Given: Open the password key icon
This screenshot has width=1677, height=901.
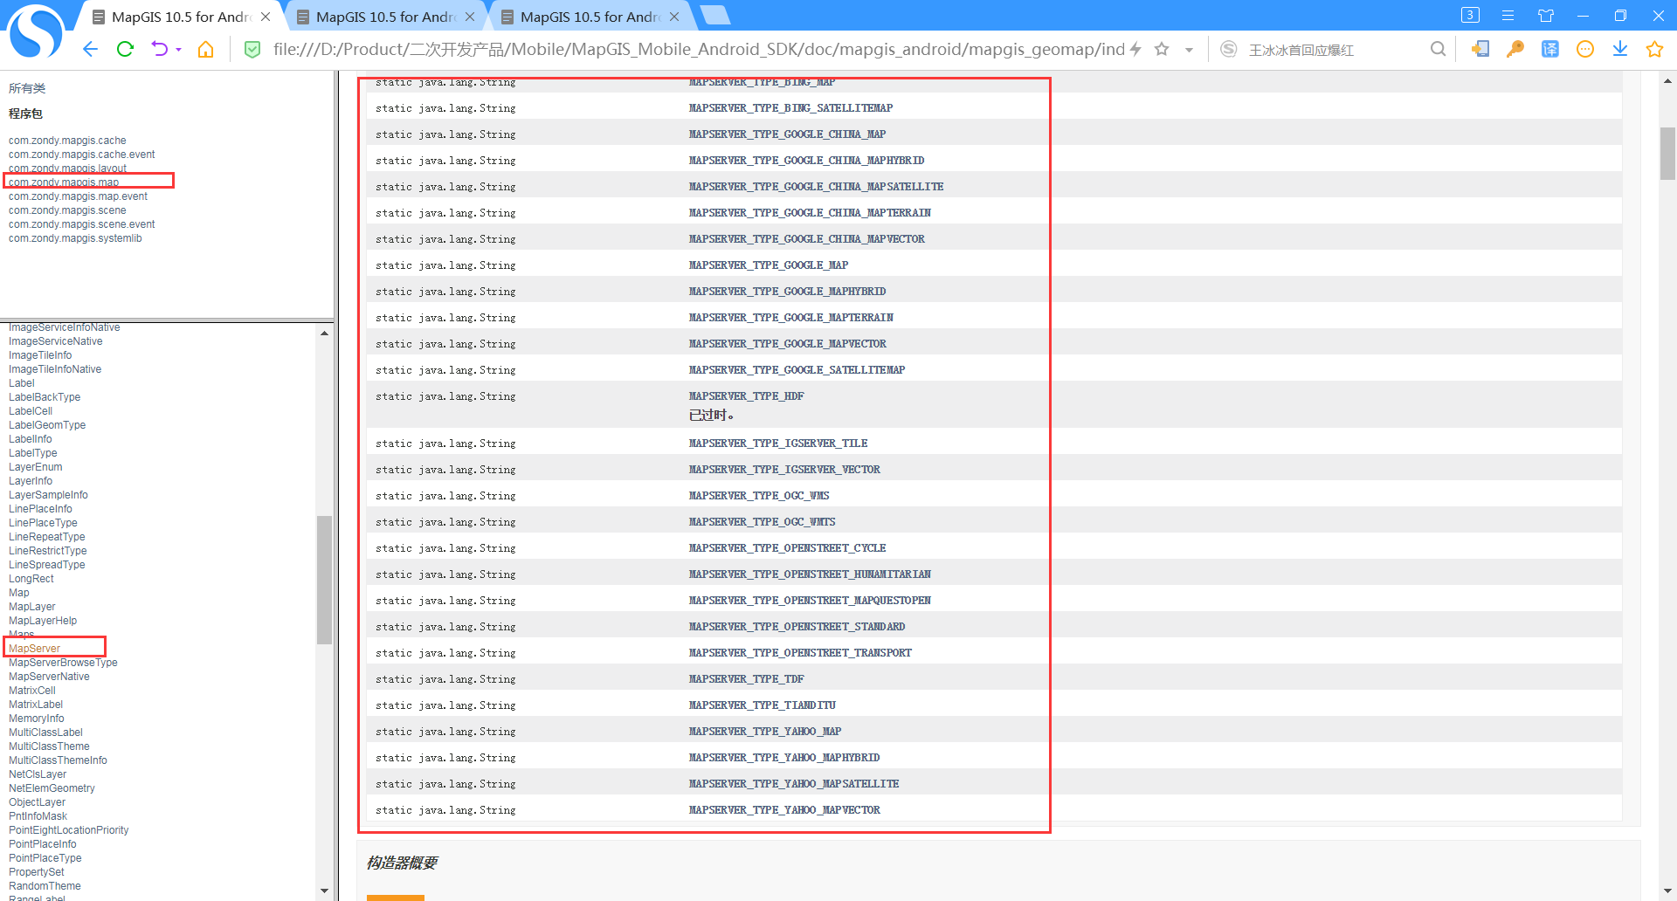Looking at the screenshot, I should click(x=1515, y=50).
